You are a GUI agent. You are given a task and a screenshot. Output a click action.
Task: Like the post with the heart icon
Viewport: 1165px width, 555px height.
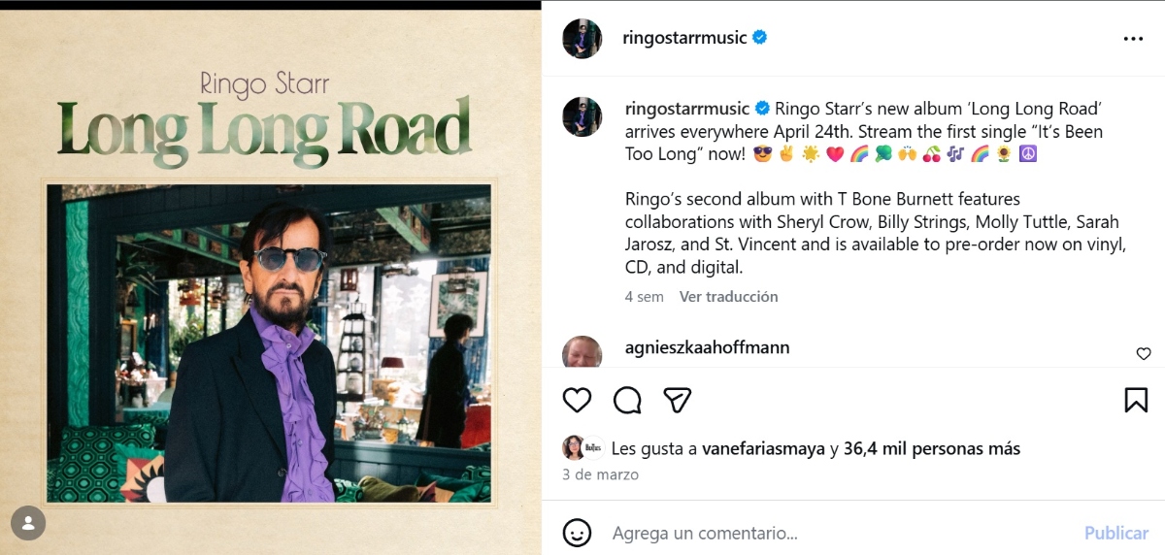[x=577, y=400]
